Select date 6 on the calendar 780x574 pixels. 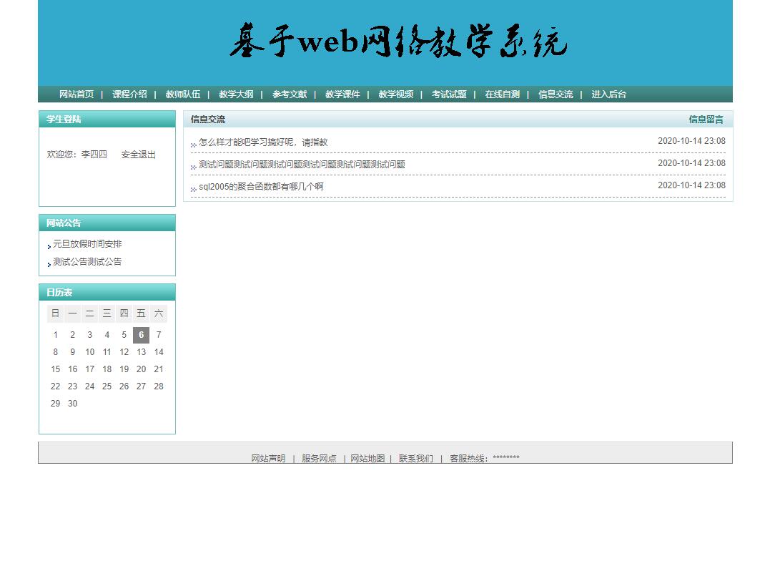[x=141, y=334]
